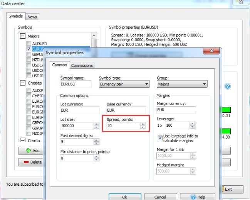
Task: Click the Symbol name field EURUSD
Action: 76,84
